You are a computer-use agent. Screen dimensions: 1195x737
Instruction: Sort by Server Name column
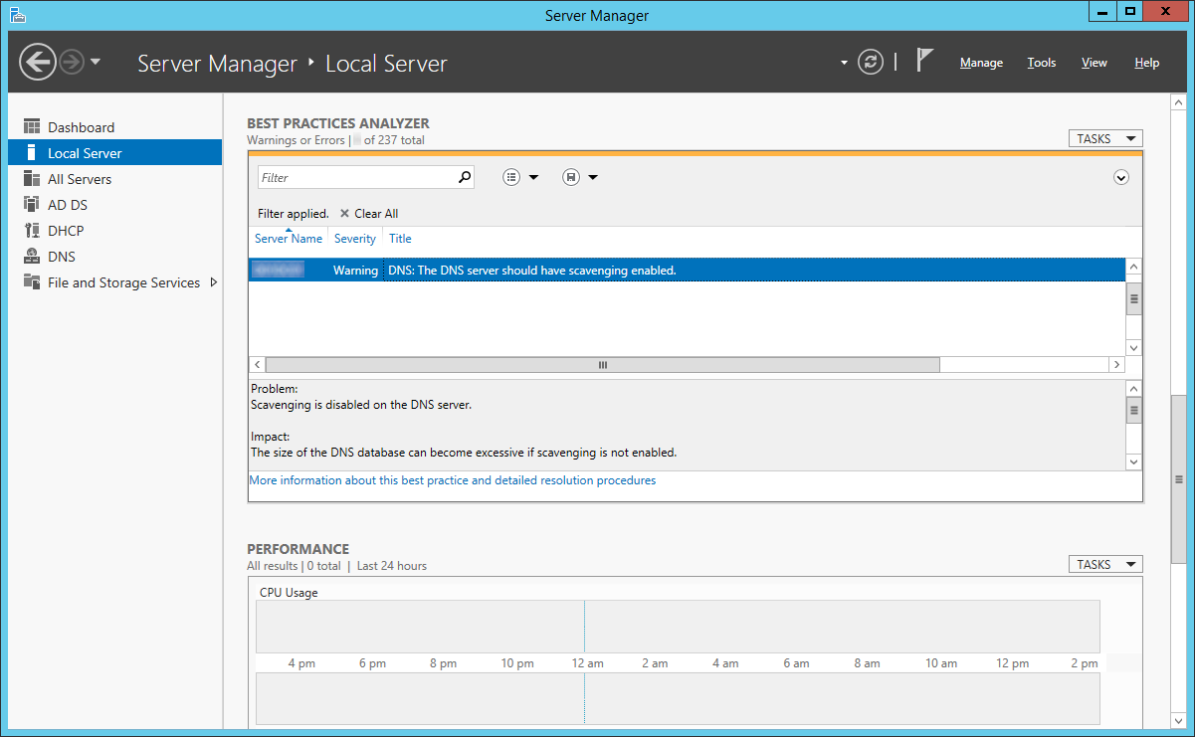[x=289, y=239]
